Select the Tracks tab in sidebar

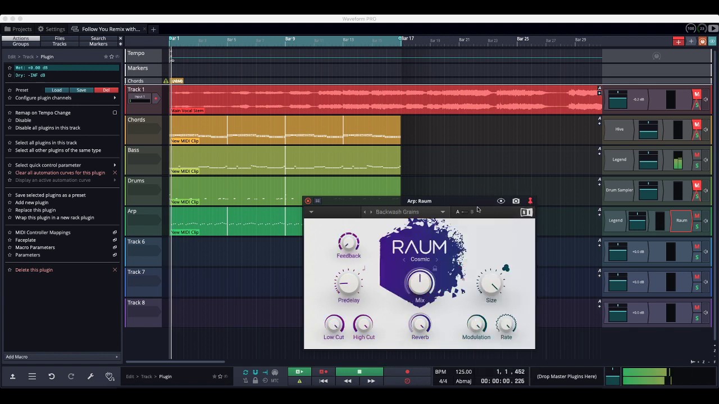click(60, 44)
